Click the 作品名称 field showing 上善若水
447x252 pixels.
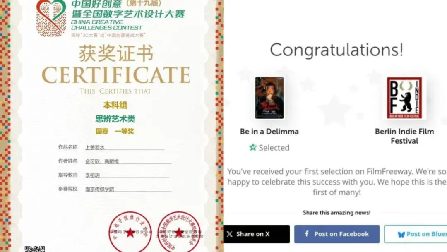click(125, 147)
